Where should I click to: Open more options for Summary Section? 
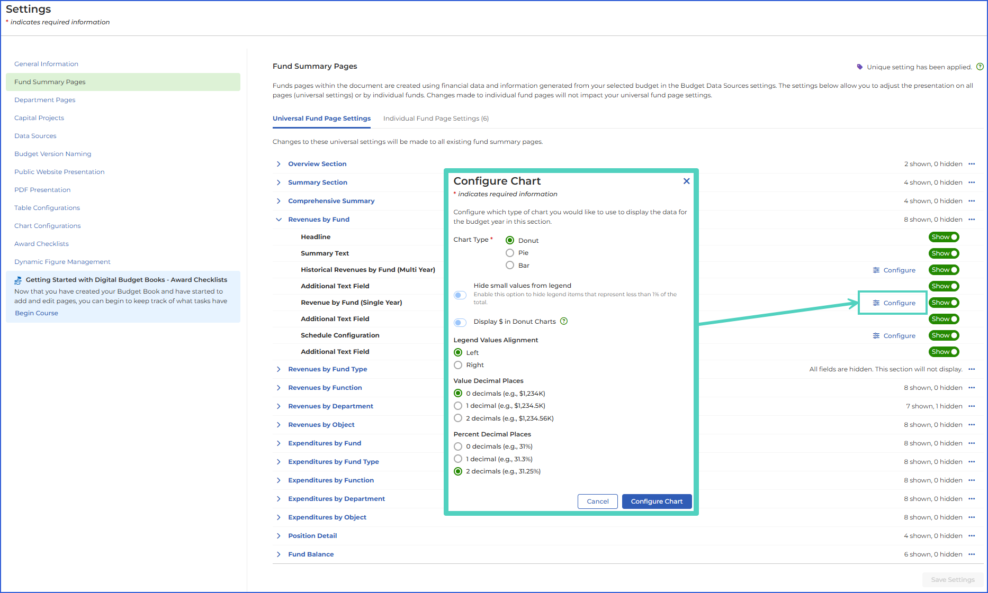(972, 183)
